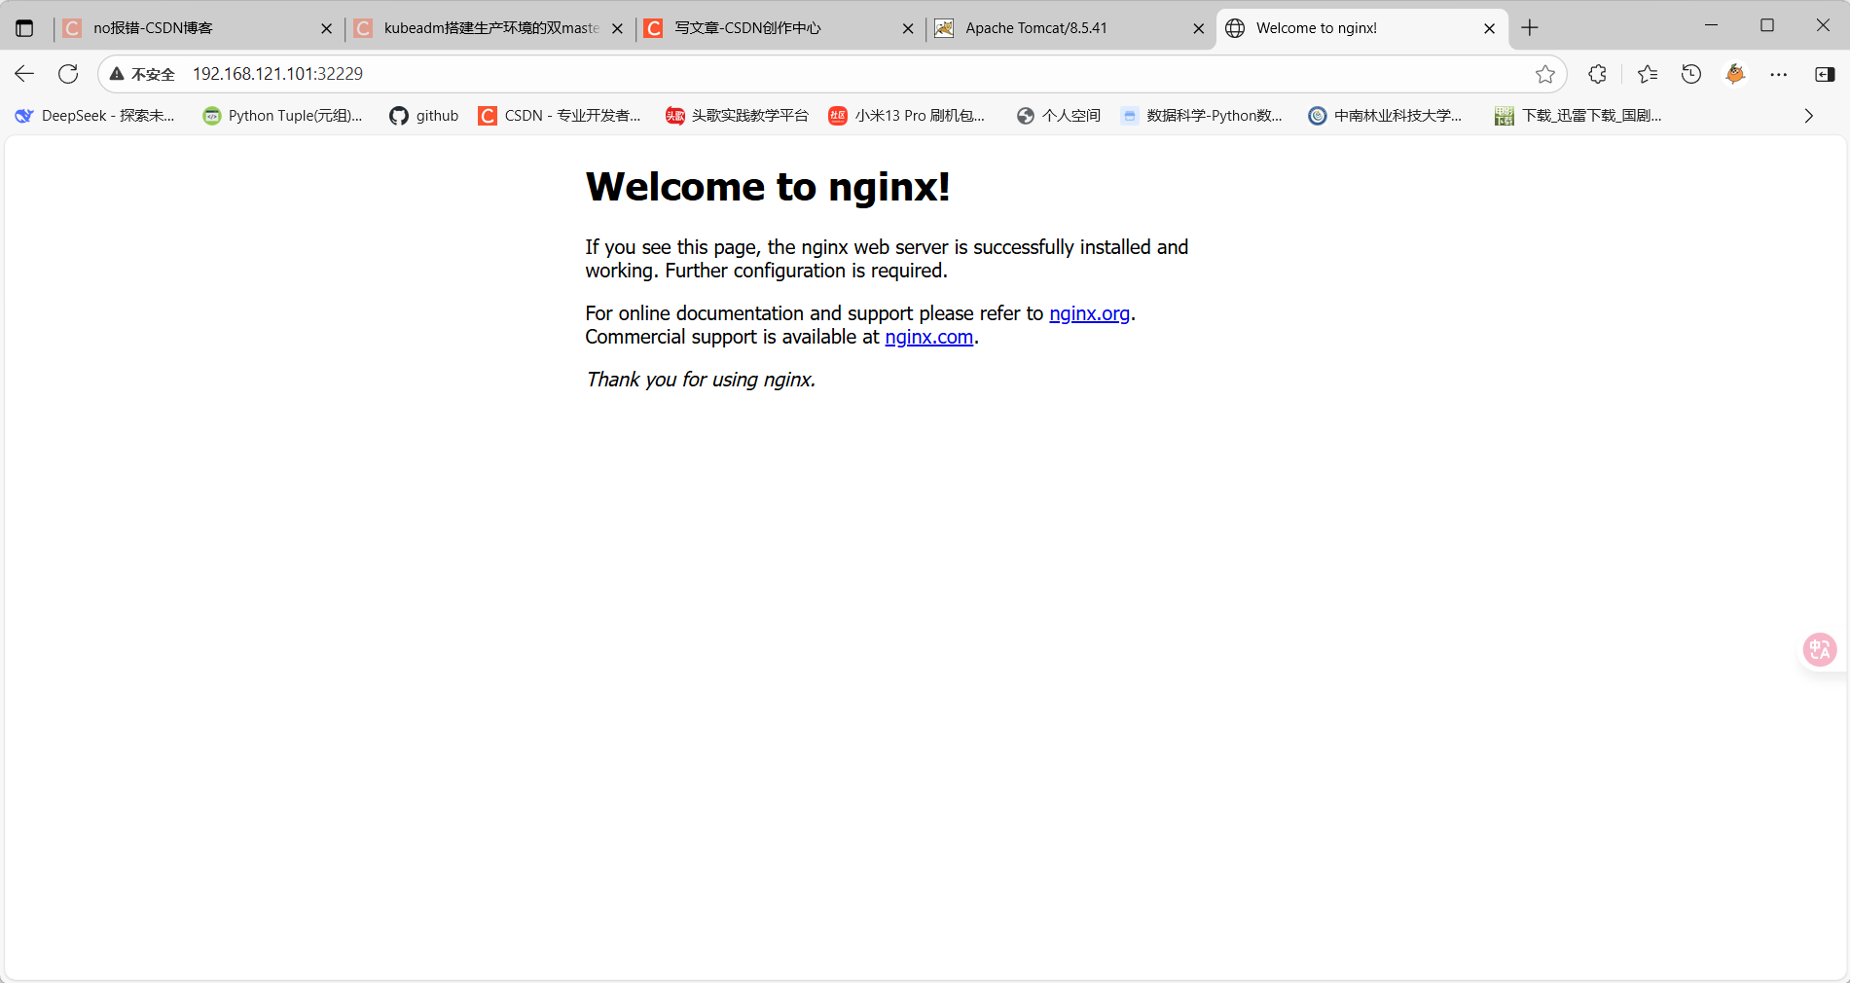This screenshot has width=1850, height=983.
Task: Open the browser History icon
Action: pos(1691,74)
